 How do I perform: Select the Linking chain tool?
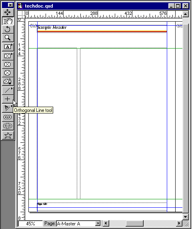pos(8,117)
